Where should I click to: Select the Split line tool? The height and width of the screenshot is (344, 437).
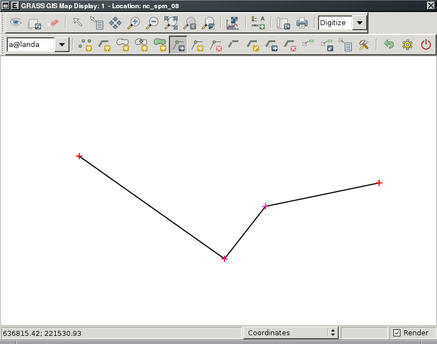(x=233, y=43)
